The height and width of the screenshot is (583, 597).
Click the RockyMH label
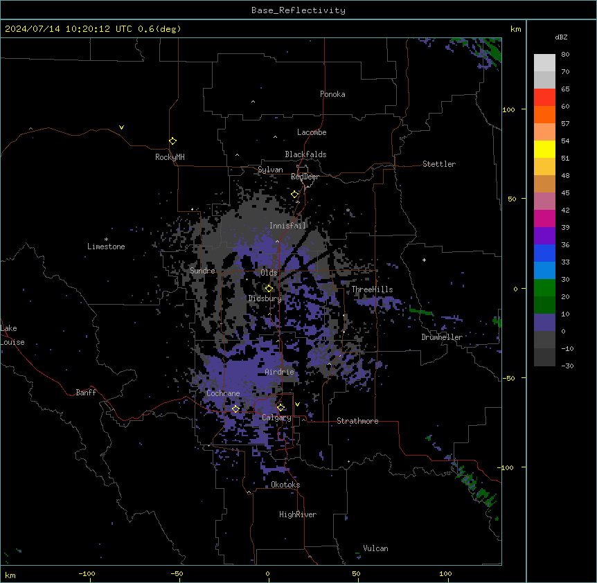(x=170, y=156)
